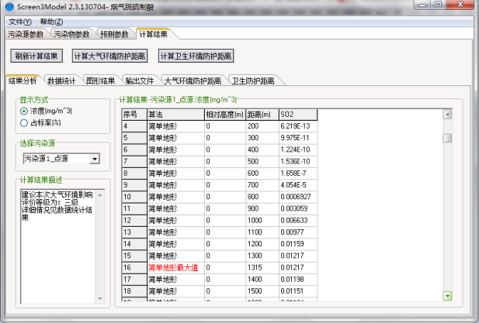This screenshot has height=323, width=479.
Task: Click up arrow of results table scrollbar
Action: pos(447,115)
